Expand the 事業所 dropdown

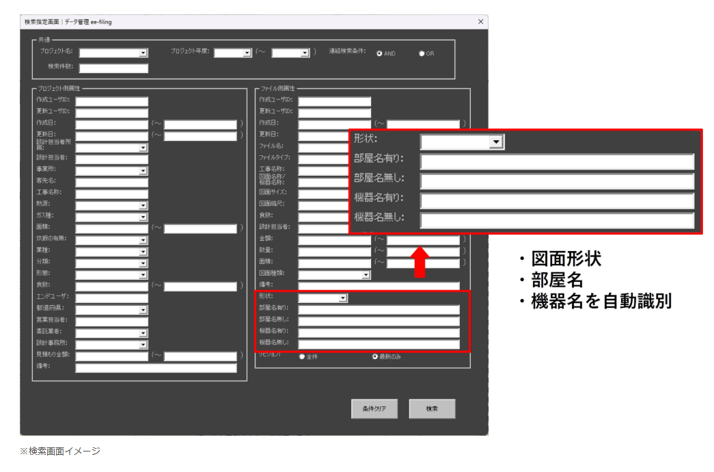(143, 170)
